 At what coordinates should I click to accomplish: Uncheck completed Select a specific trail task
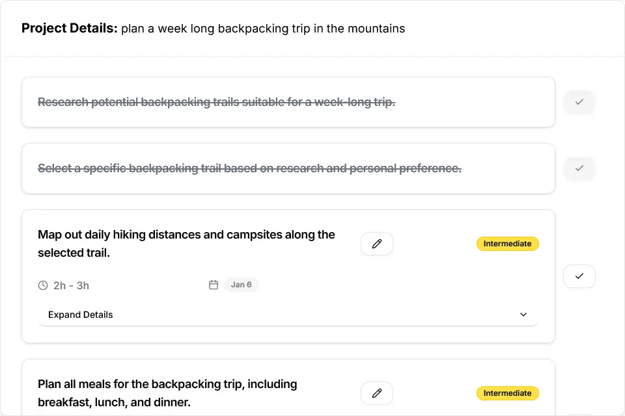pos(579,168)
